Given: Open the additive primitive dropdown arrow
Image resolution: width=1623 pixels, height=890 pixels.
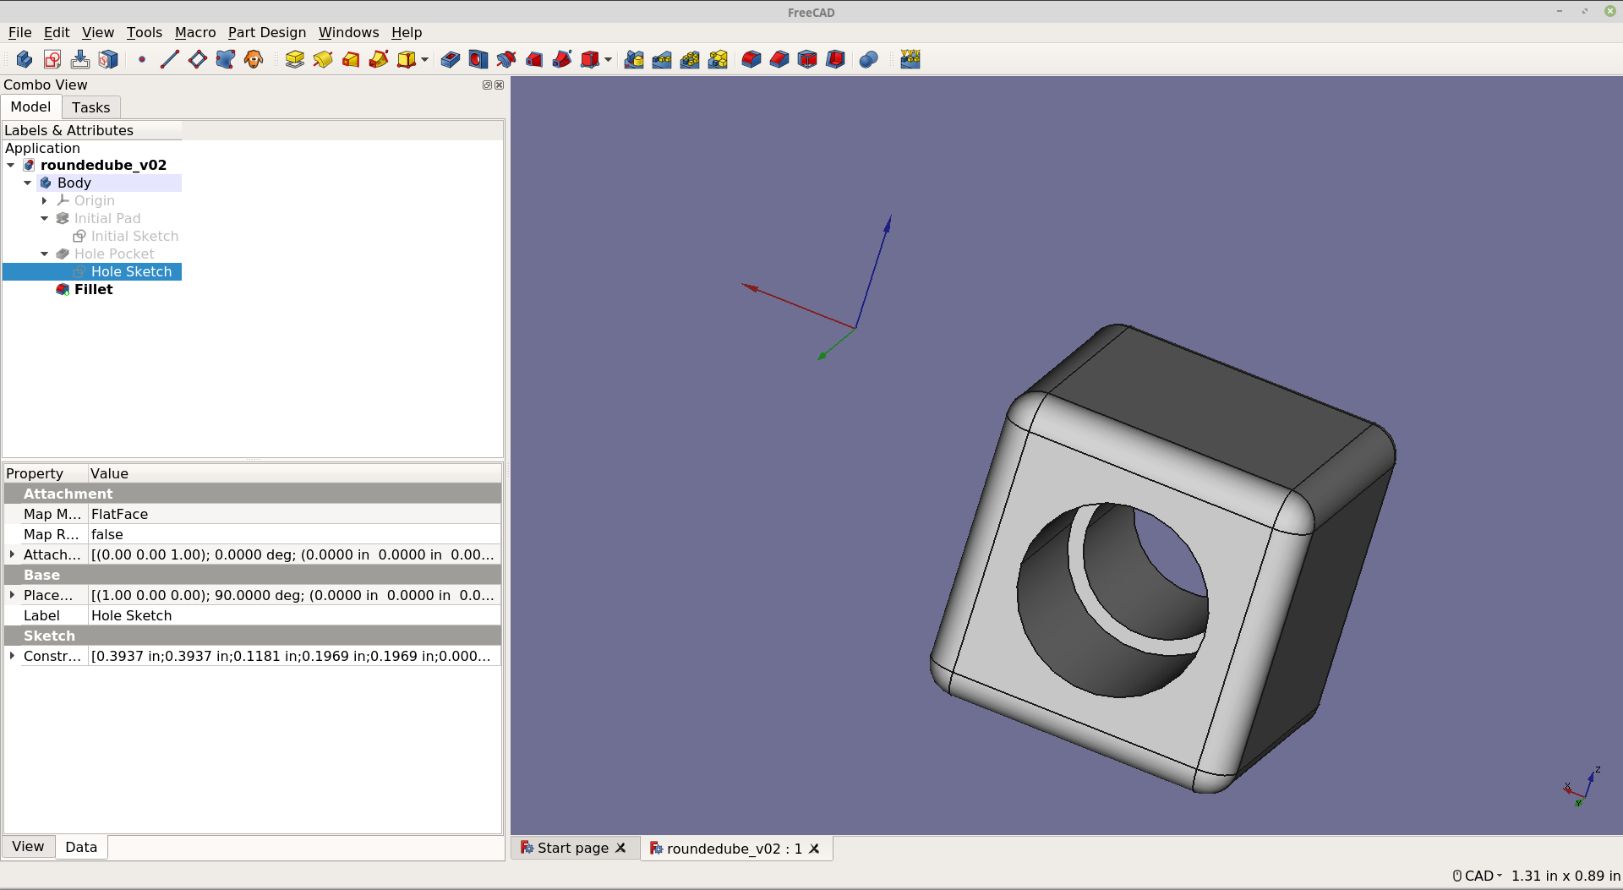Looking at the screenshot, I should point(424,59).
